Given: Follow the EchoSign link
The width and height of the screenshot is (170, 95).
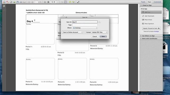Looking at the screenshot, I should [156, 31].
